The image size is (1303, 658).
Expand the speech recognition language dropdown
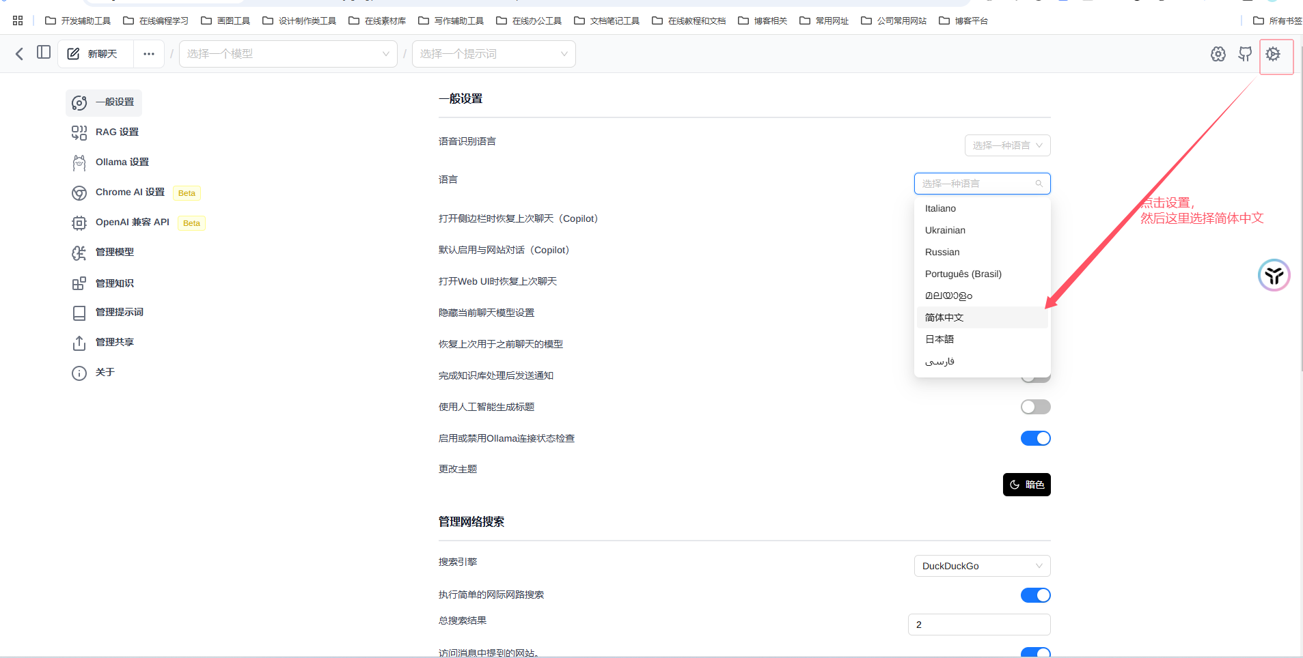coord(1007,145)
